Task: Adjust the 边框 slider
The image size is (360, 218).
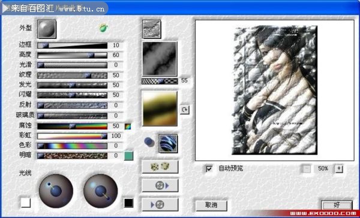Action: pos(73,46)
